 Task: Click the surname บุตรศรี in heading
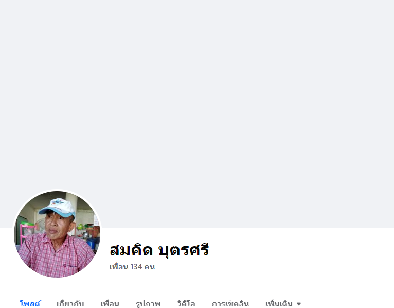click(184, 250)
